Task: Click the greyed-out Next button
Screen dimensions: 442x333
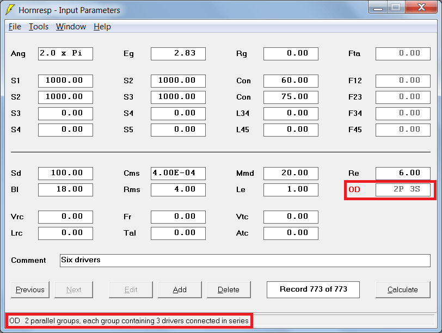Action: coord(73,289)
